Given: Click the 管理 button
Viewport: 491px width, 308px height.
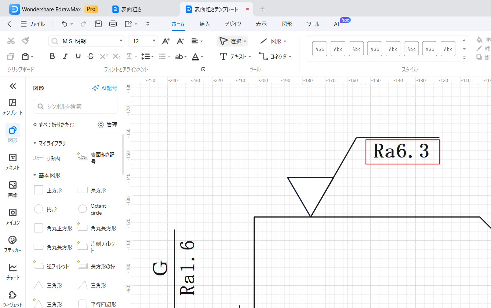Looking at the screenshot, I should pyautogui.click(x=108, y=125).
